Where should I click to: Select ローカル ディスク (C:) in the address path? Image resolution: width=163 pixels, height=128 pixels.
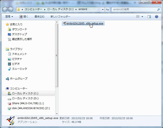(60, 9)
